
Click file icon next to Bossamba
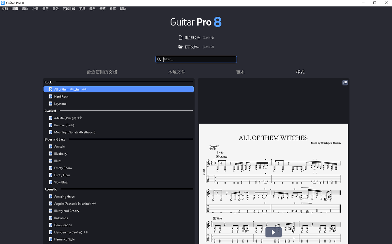click(x=51, y=218)
